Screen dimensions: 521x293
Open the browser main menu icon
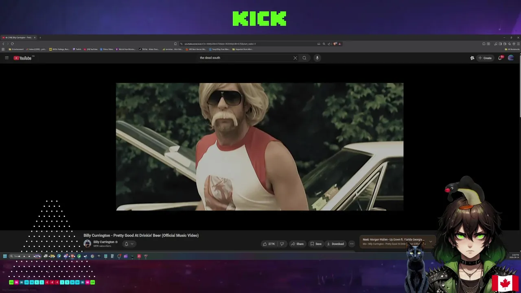pos(518,44)
